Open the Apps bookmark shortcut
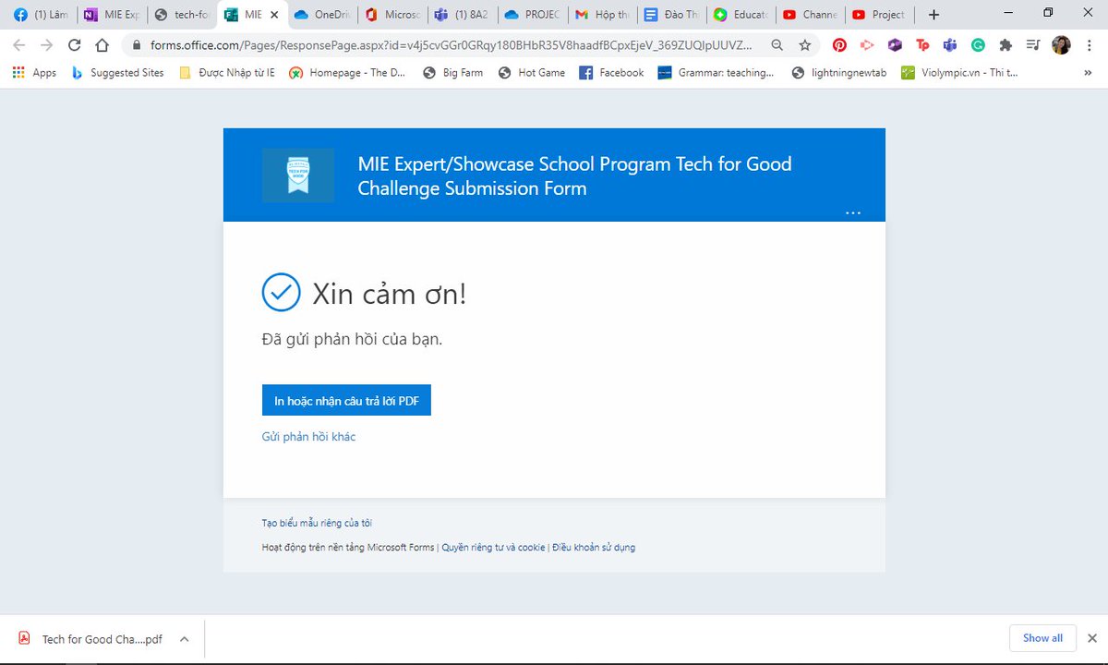 34,72
